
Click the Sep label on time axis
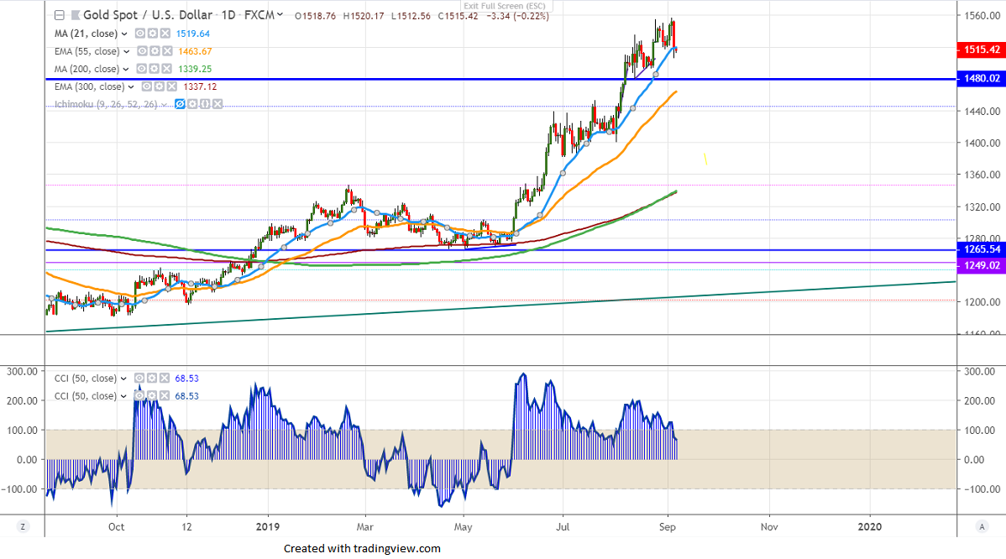tap(668, 527)
